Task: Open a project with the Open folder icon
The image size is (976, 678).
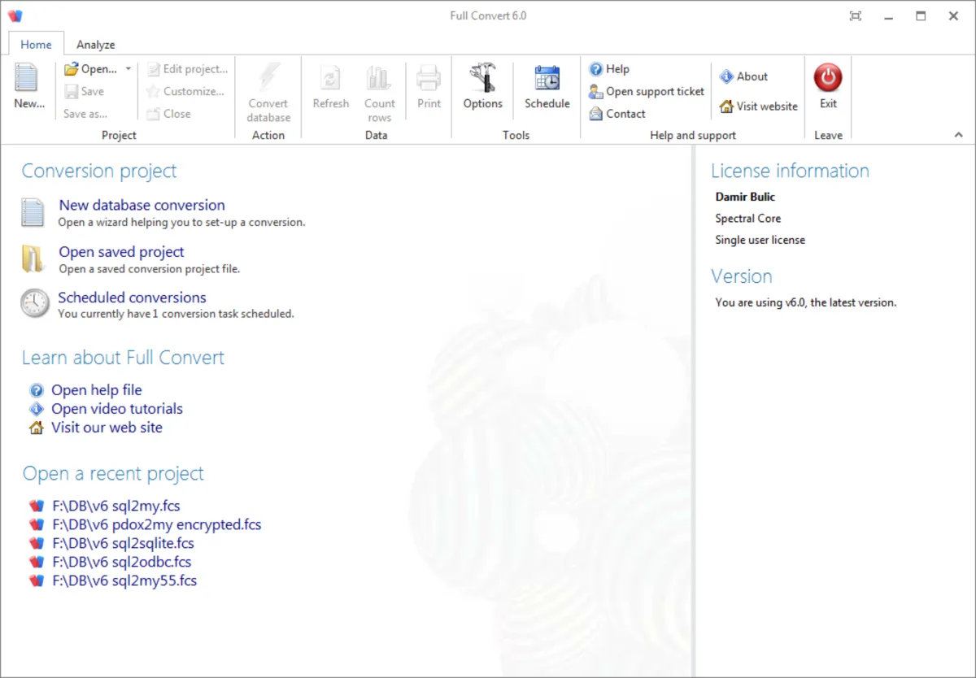Action: pyautogui.click(x=72, y=69)
